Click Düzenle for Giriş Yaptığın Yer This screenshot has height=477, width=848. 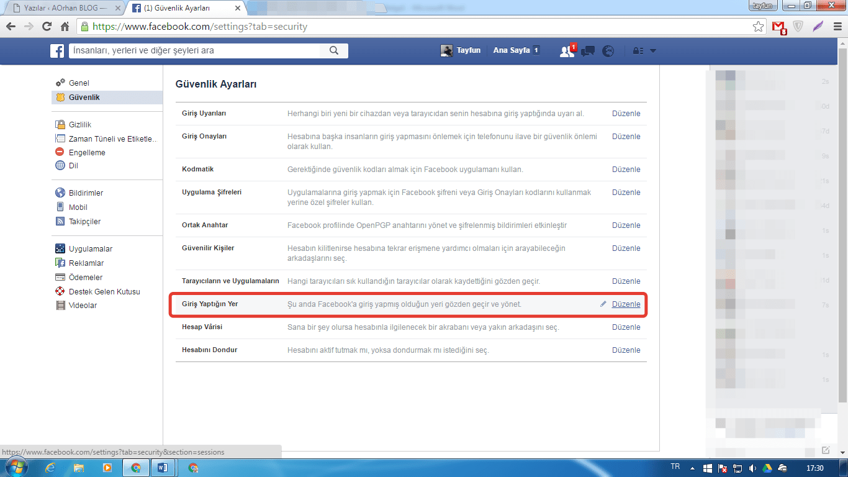pyautogui.click(x=626, y=304)
